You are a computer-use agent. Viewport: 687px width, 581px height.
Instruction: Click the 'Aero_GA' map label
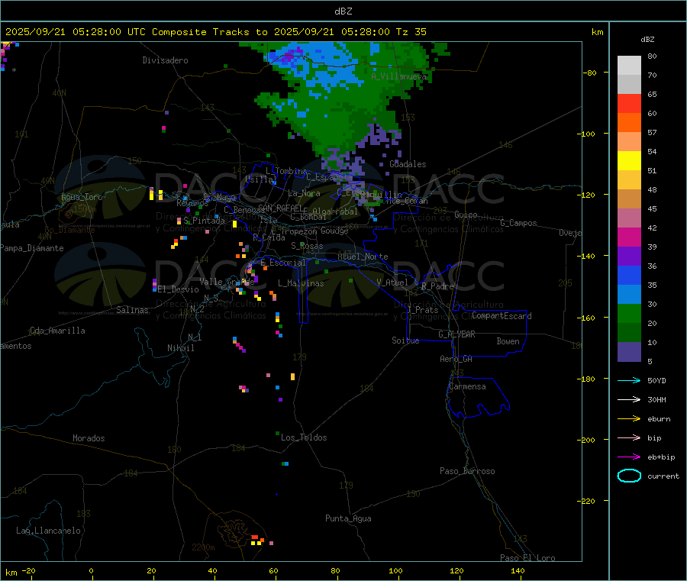click(x=456, y=359)
